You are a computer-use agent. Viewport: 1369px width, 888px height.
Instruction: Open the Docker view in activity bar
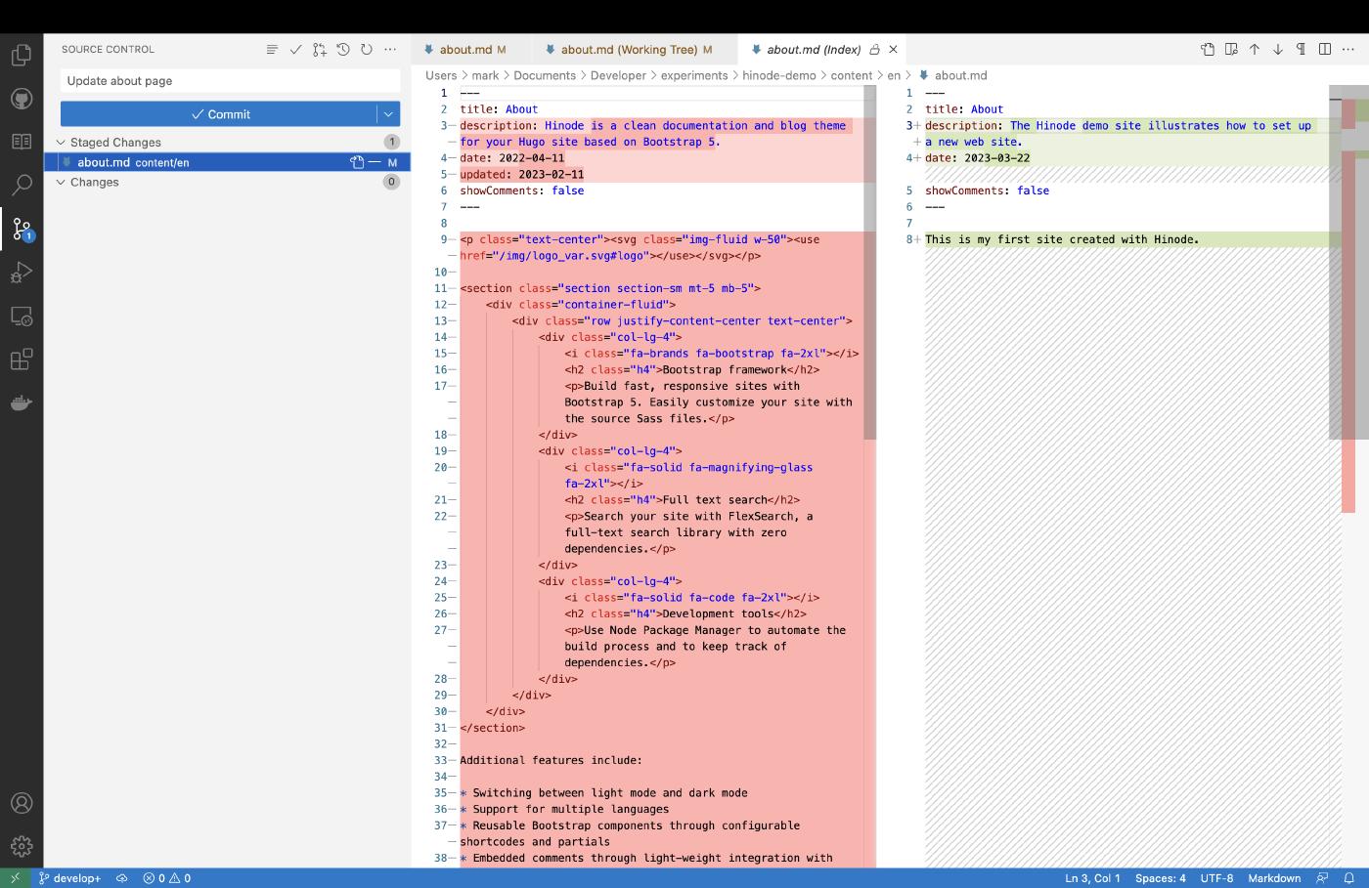pos(22,402)
